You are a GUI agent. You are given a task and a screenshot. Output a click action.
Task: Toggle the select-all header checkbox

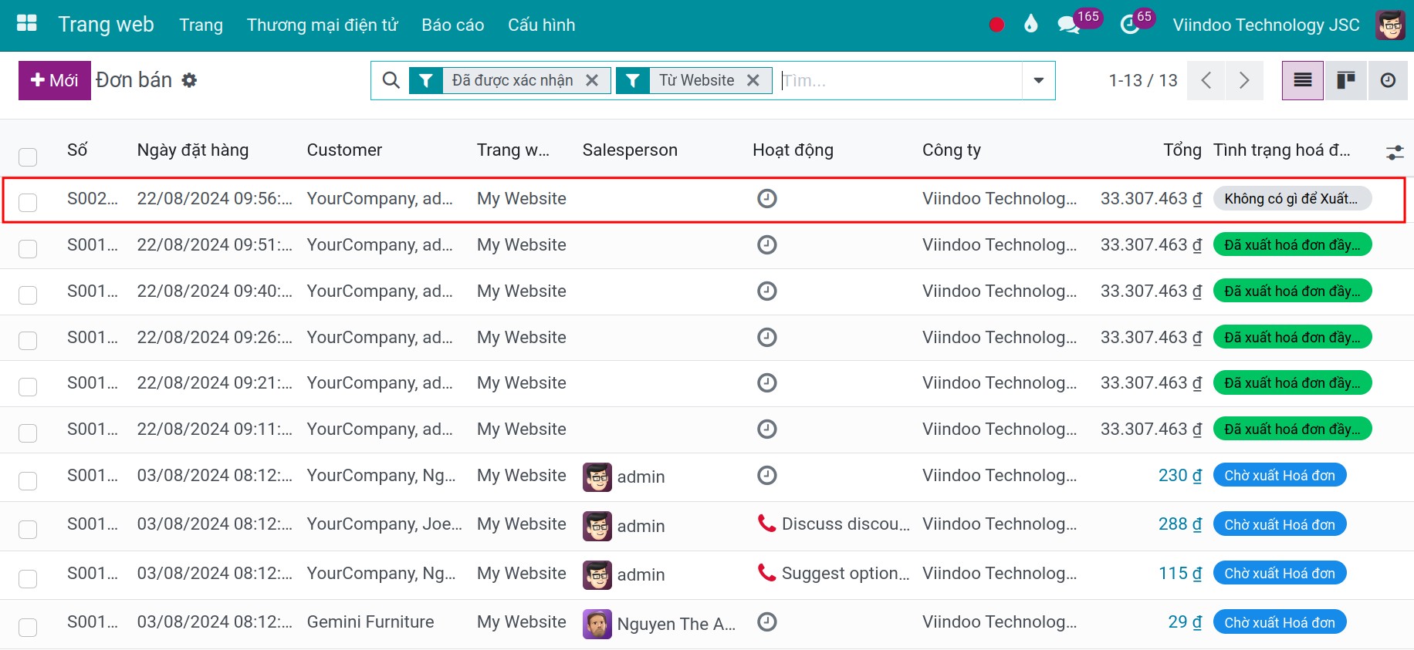[x=28, y=157]
